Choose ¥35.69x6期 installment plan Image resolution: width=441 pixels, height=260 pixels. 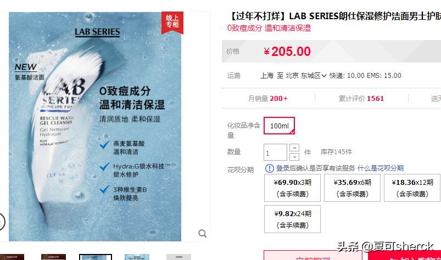click(x=352, y=188)
